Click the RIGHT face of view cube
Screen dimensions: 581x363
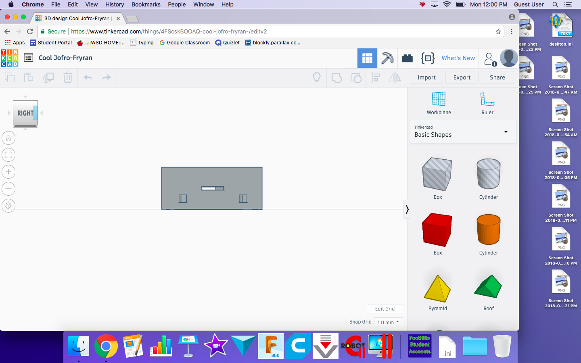25,113
